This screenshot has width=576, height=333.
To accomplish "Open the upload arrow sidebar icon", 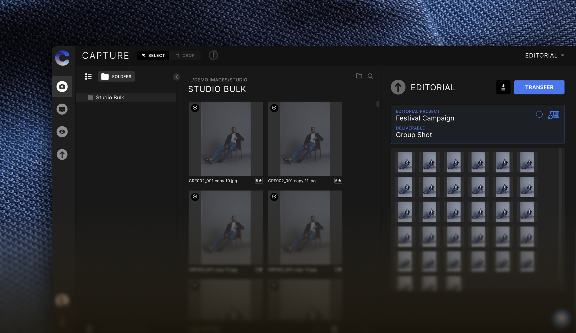I will click(x=62, y=154).
